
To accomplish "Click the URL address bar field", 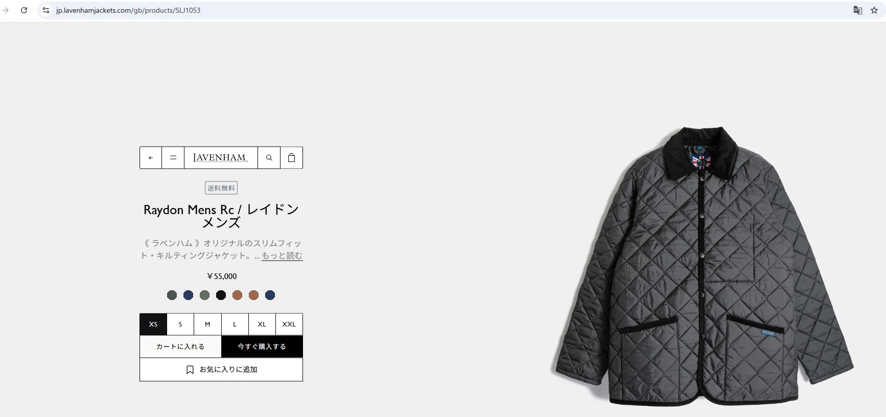I will [x=450, y=10].
